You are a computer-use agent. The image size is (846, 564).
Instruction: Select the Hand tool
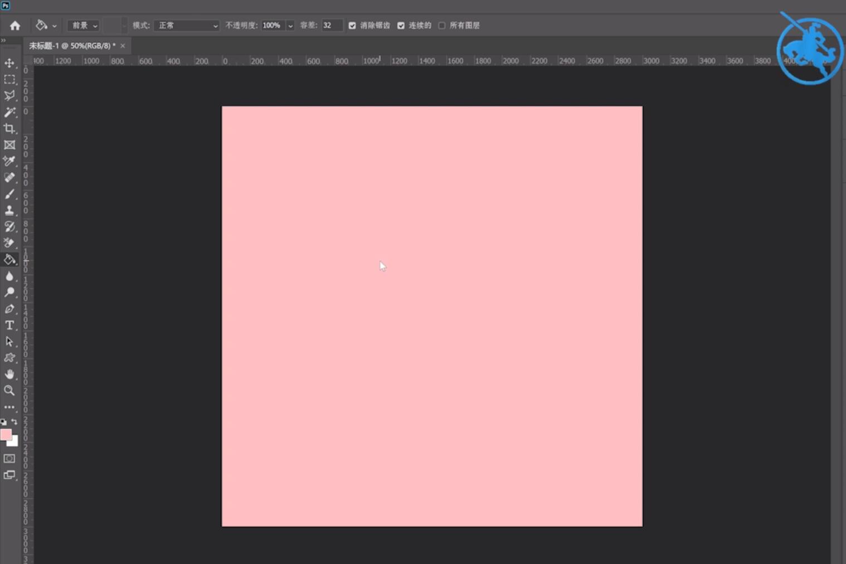point(9,374)
